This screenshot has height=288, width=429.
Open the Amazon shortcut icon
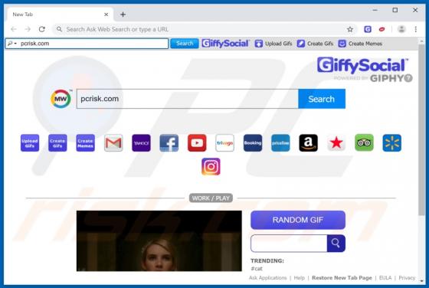308,142
